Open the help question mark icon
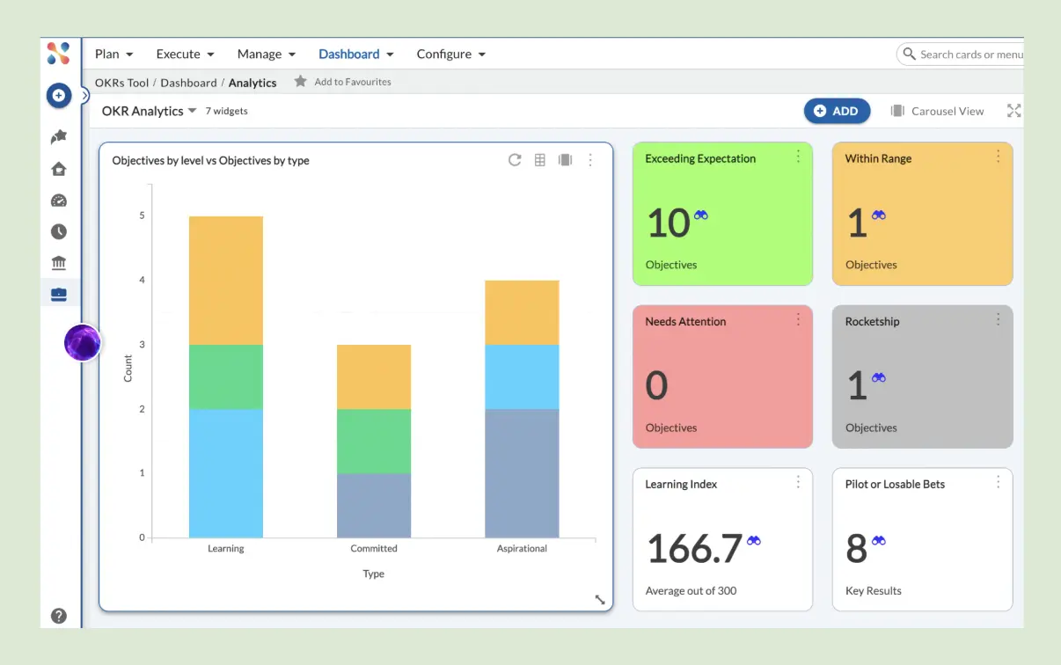Screen dimensions: 1061x665 point(58,616)
